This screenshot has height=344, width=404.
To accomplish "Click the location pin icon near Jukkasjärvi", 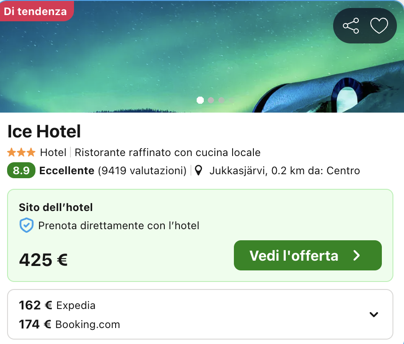I will click(198, 170).
